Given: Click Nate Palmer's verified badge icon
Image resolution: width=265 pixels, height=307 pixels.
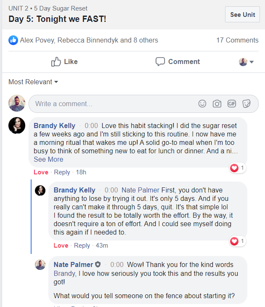Looking at the screenshot, I should coord(98,265).
